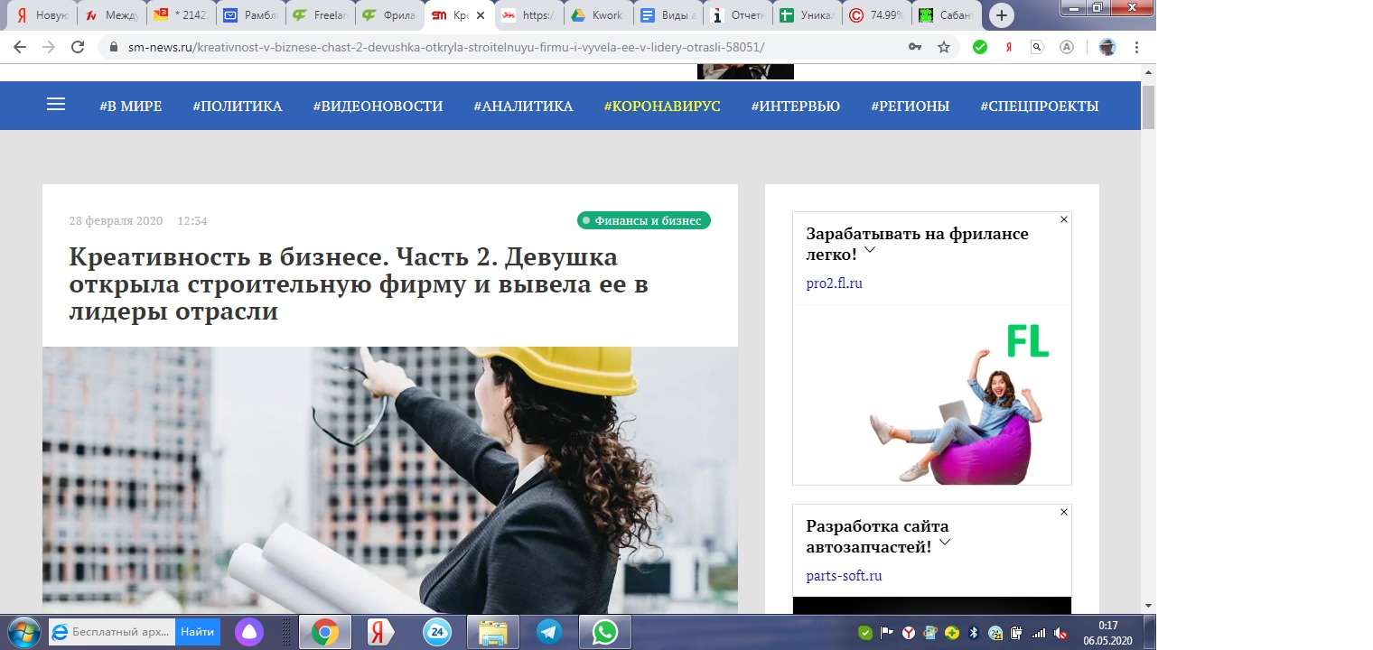Click the page vertical scrollbar thumb
The width and height of the screenshot is (1373, 650).
[x=1148, y=107]
